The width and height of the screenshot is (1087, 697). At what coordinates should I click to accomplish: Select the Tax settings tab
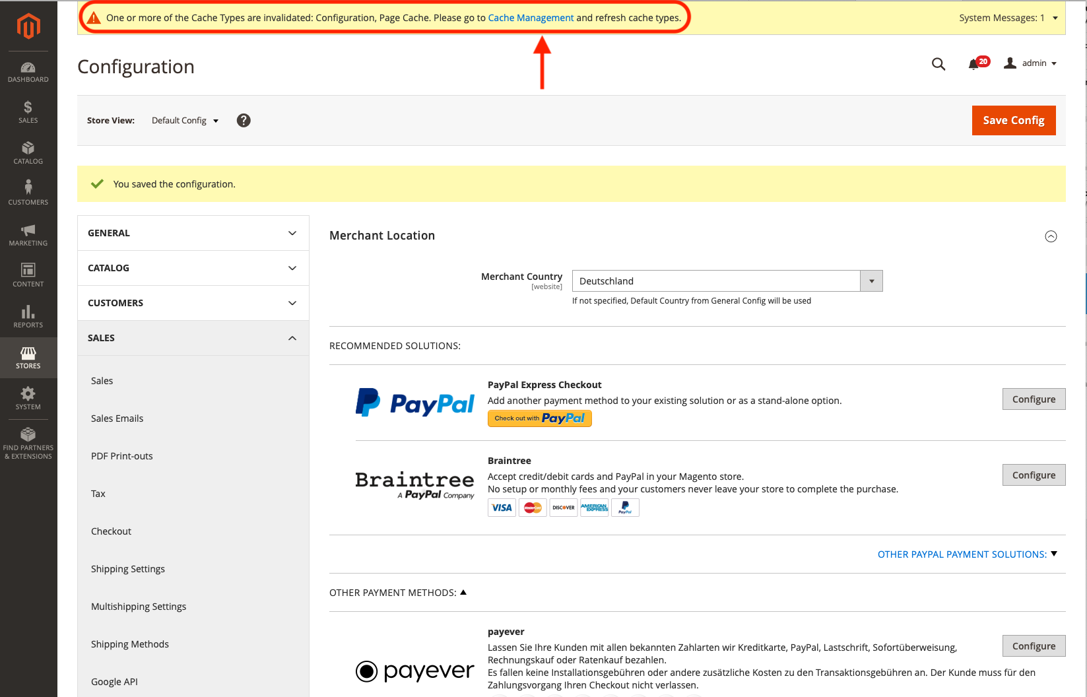pos(98,494)
